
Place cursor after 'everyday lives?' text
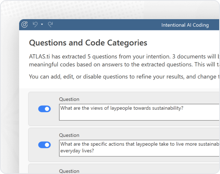click(x=94, y=151)
